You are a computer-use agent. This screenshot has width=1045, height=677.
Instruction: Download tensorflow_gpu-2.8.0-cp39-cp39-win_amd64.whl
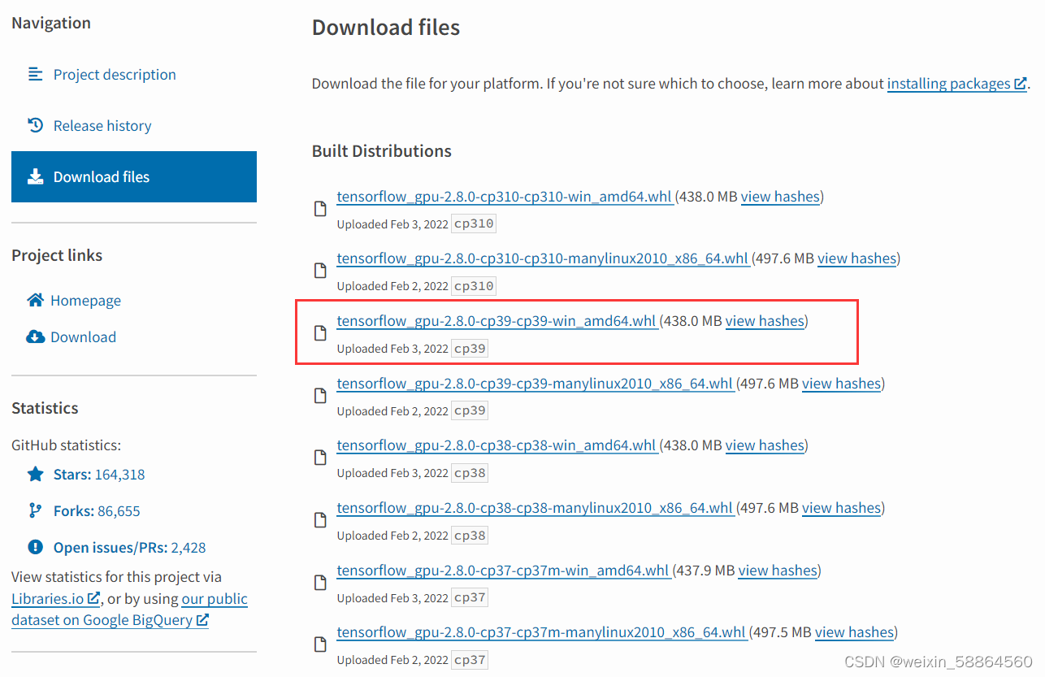tap(496, 321)
